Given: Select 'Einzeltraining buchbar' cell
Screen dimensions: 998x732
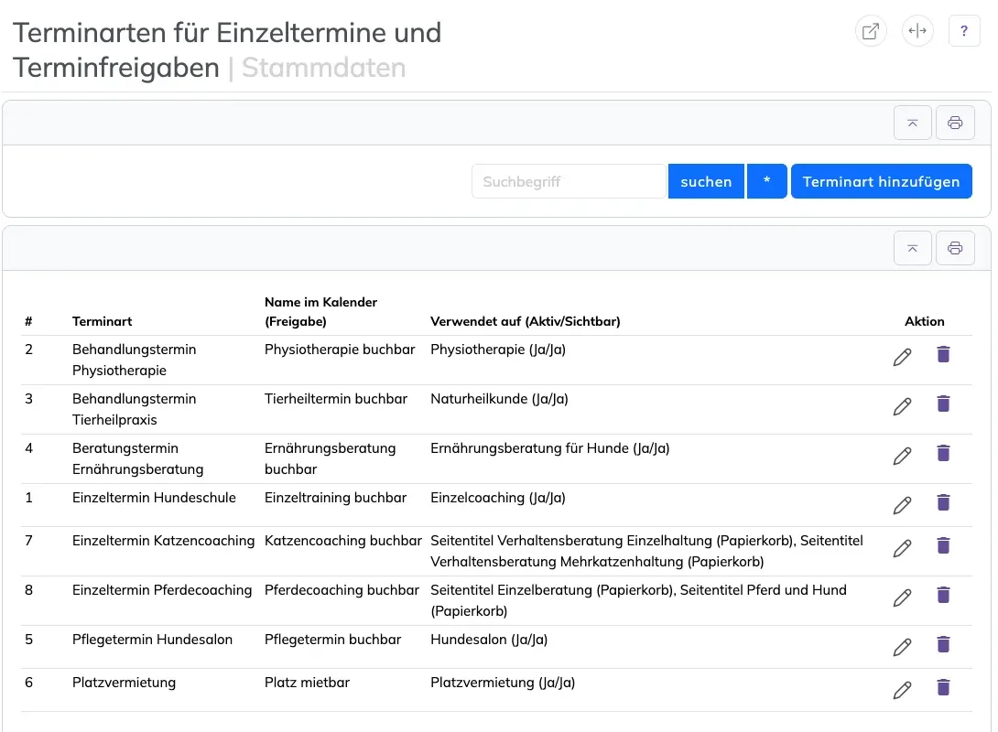Looking at the screenshot, I should (x=335, y=498).
